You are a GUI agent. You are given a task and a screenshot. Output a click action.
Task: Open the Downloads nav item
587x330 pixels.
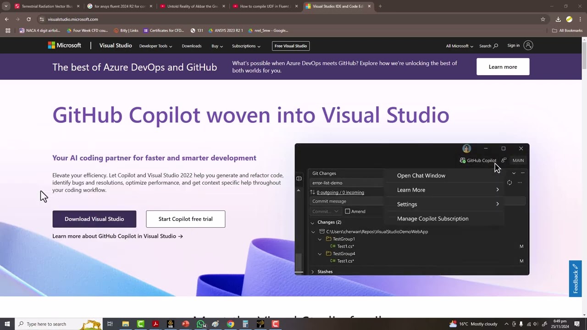[x=191, y=46]
